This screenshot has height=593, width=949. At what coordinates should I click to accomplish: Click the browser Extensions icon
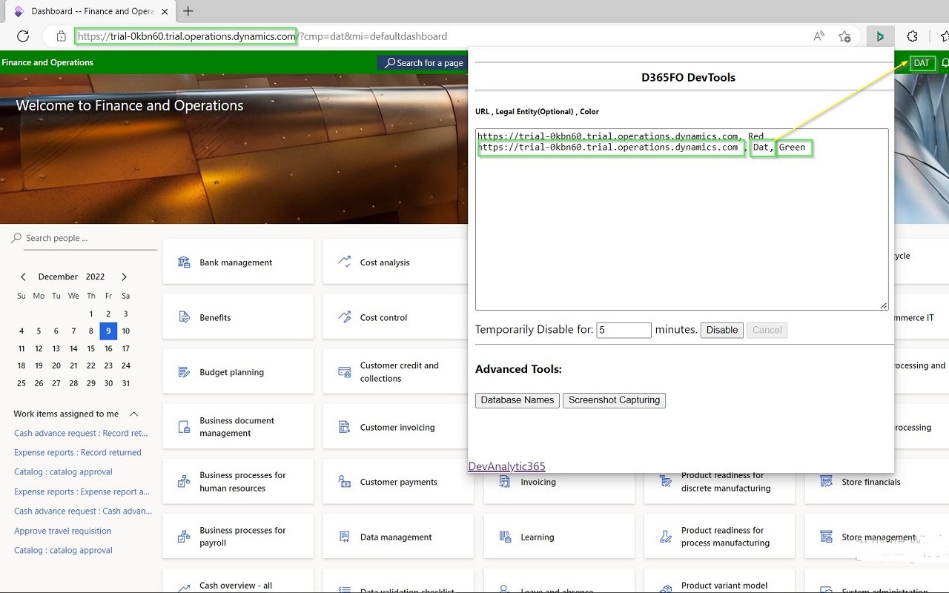pyautogui.click(x=912, y=36)
